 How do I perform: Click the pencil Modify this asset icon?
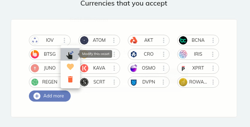point(70,54)
